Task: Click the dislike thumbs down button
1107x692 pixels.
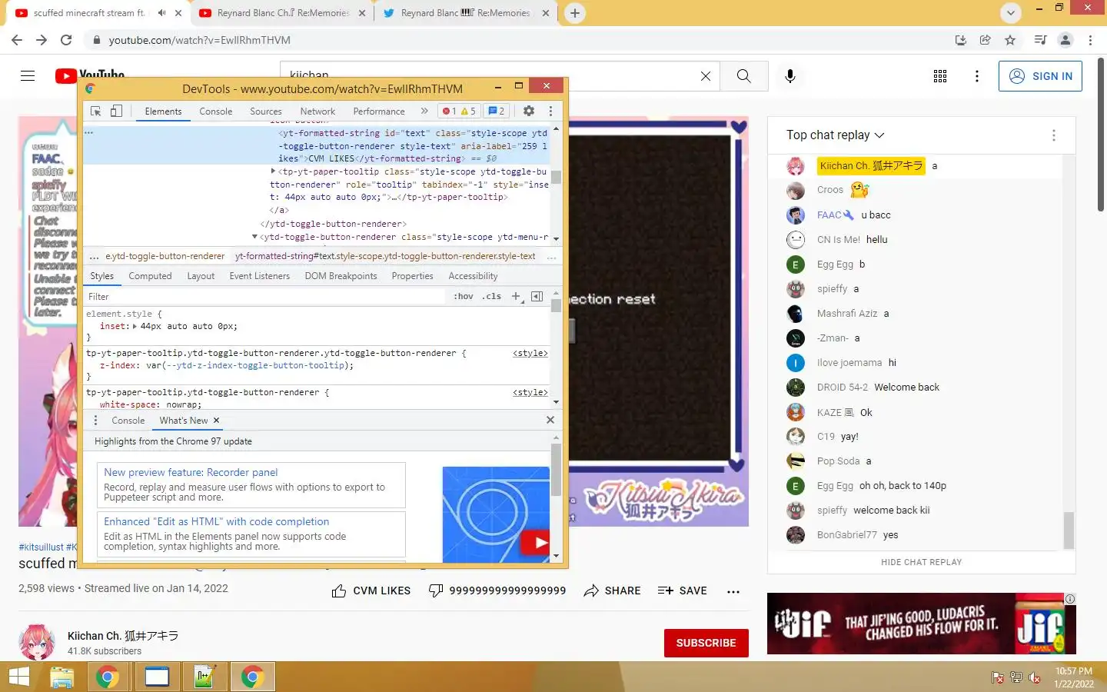Action: point(497,591)
